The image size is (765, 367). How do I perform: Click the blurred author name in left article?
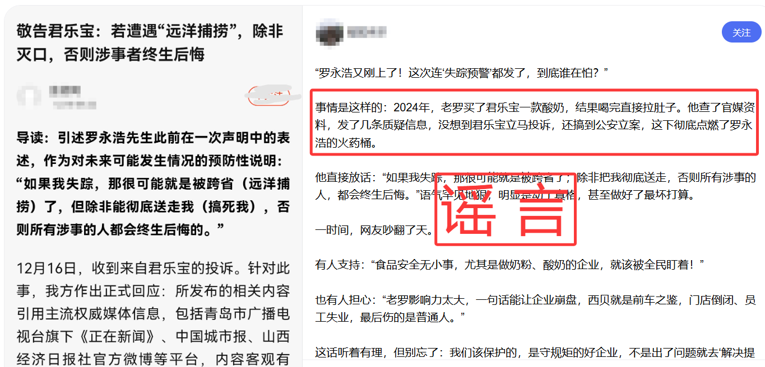(x=66, y=90)
